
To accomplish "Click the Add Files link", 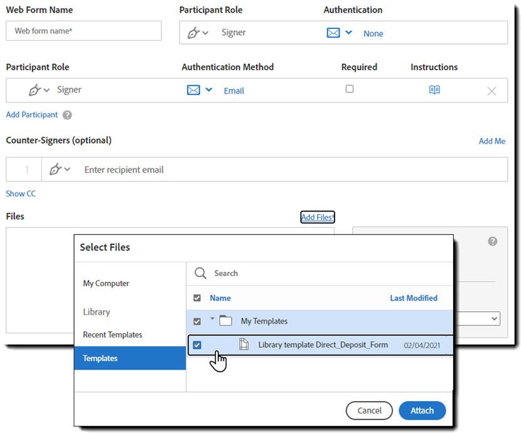I will [317, 216].
